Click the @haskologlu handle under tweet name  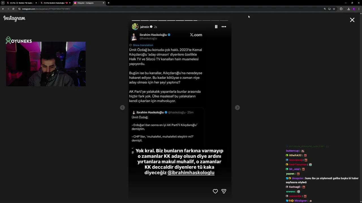coord(148,39)
